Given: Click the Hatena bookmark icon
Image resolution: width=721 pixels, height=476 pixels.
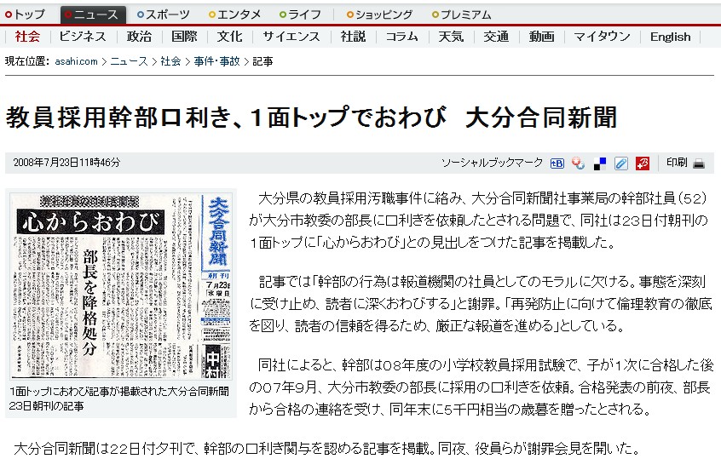Looking at the screenshot, I should pos(557,163).
